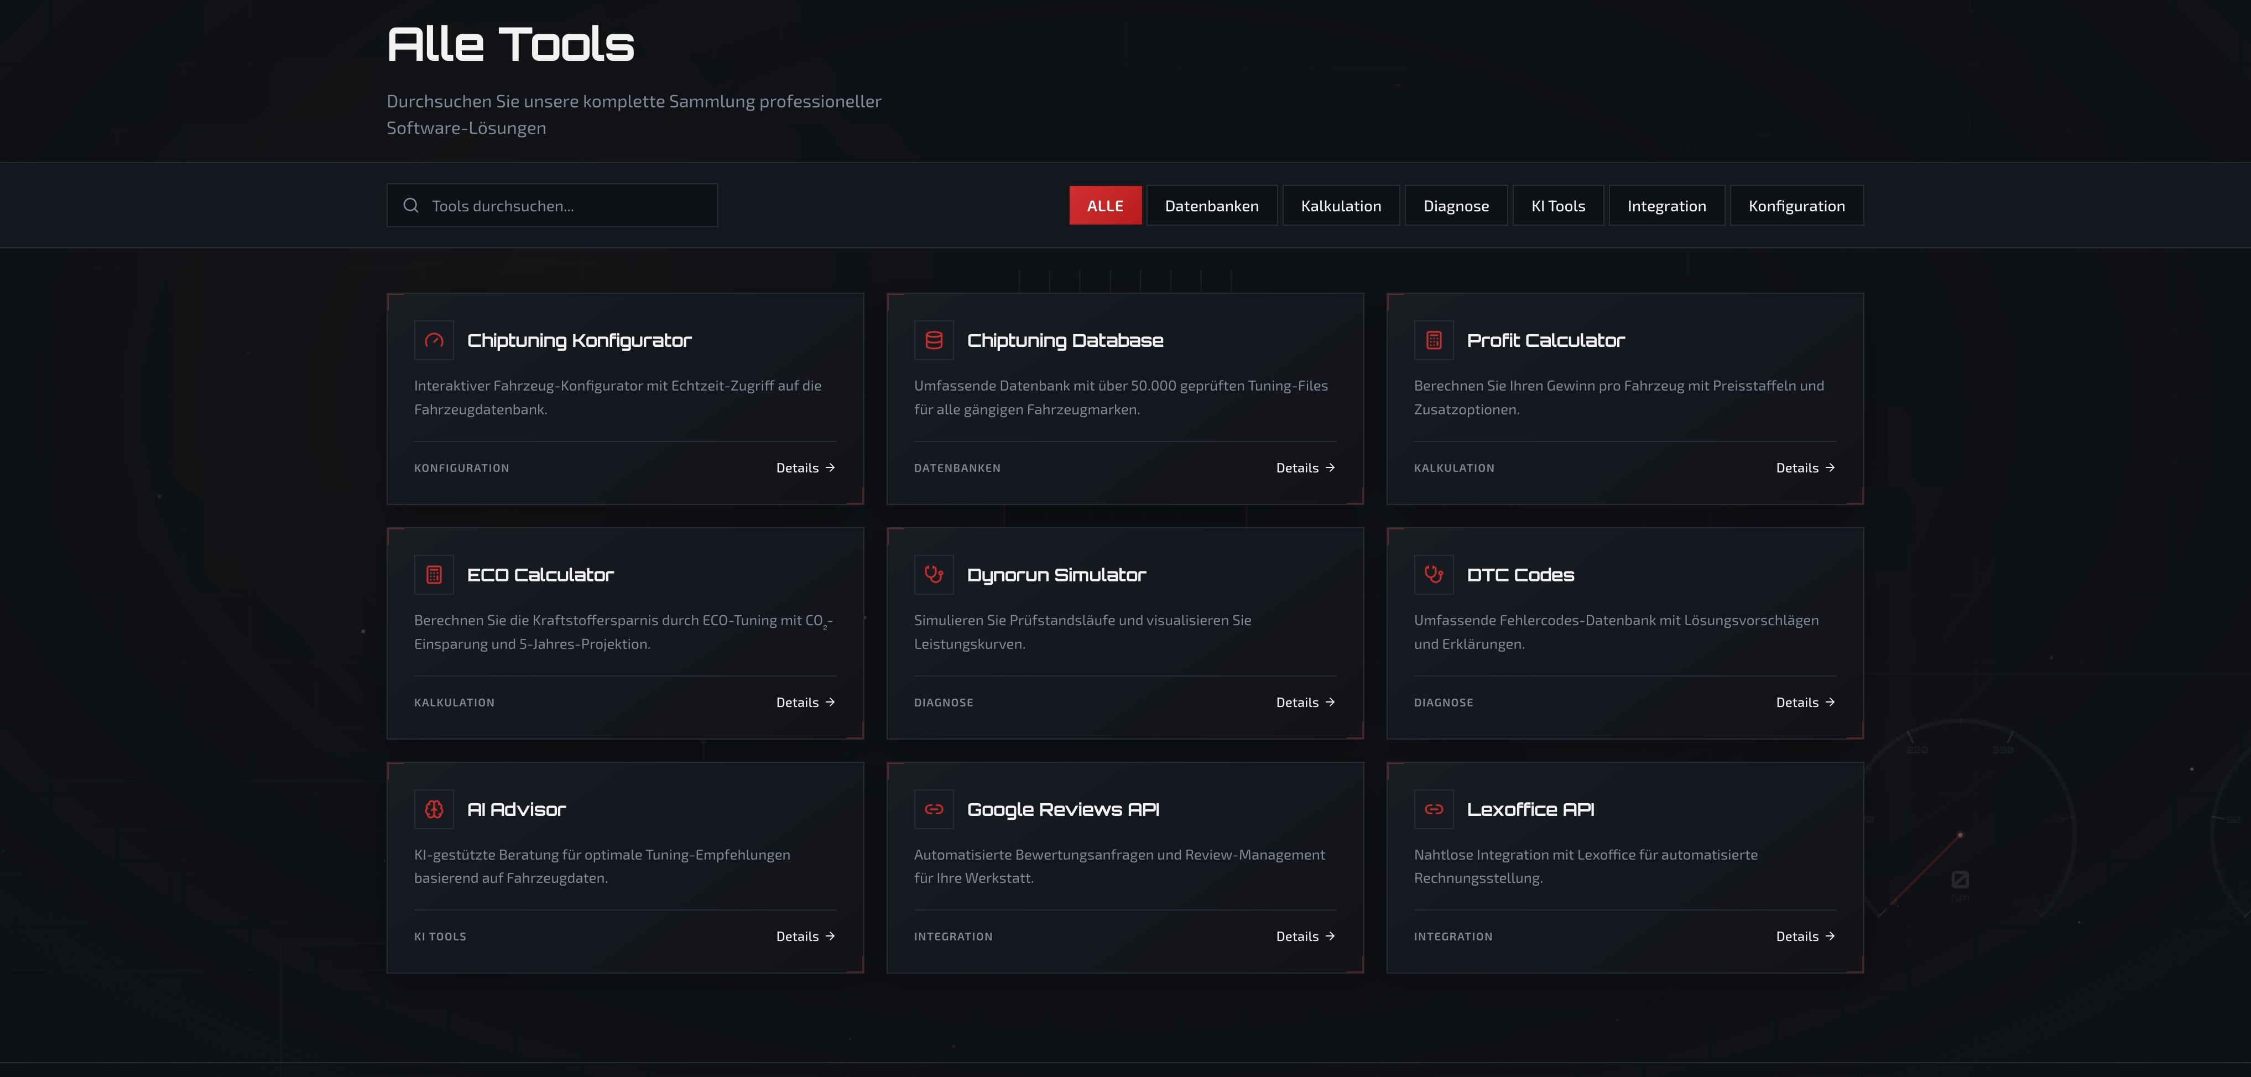Focus the Tools durchsuchen search field
The image size is (2251, 1077).
[x=553, y=205]
